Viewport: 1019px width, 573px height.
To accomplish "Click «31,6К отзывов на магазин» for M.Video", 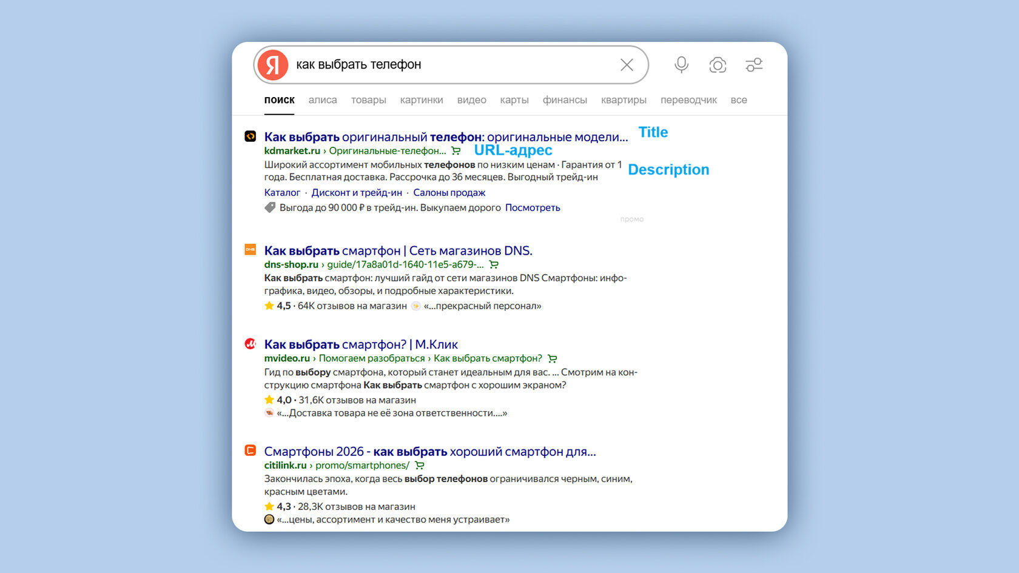I will [357, 400].
